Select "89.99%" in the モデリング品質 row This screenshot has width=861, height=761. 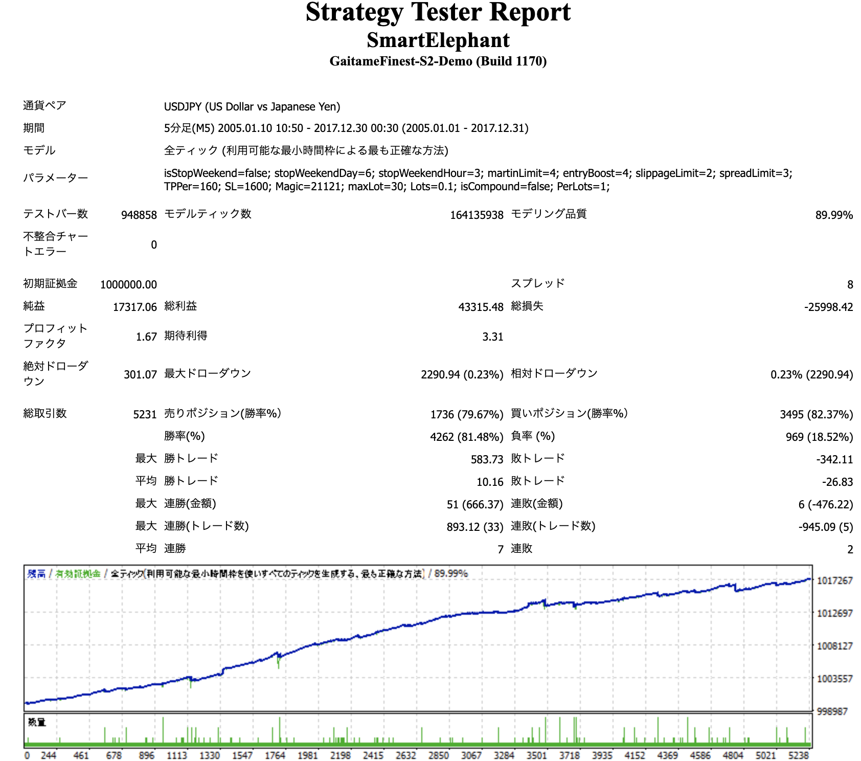point(834,215)
